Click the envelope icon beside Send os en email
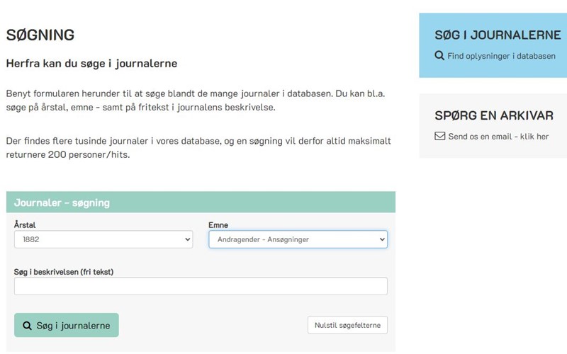The width and height of the screenshot is (567, 354). 439,136
